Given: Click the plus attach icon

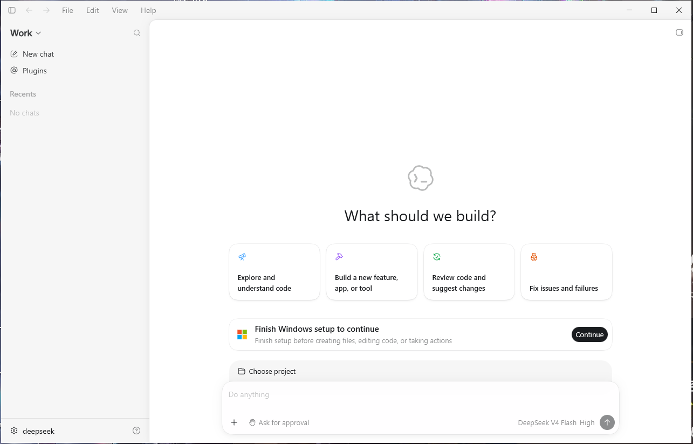Looking at the screenshot, I should (x=234, y=422).
